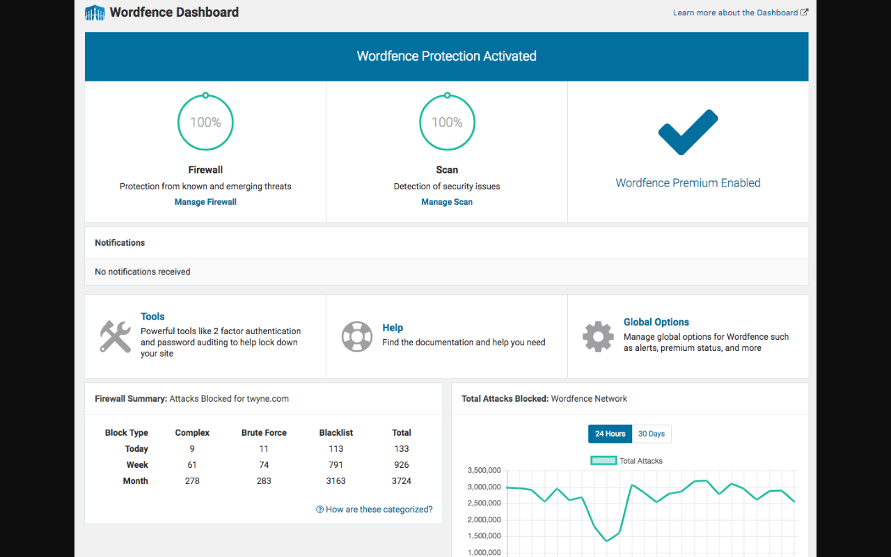Click the Month Complex value 278
The width and height of the screenshot is (891, 557).
192,481
